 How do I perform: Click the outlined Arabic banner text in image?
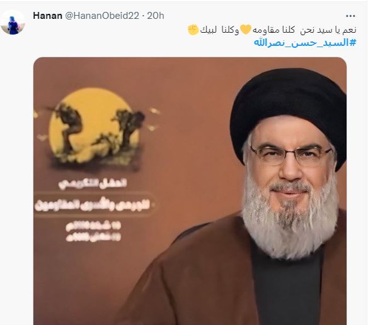94,206
